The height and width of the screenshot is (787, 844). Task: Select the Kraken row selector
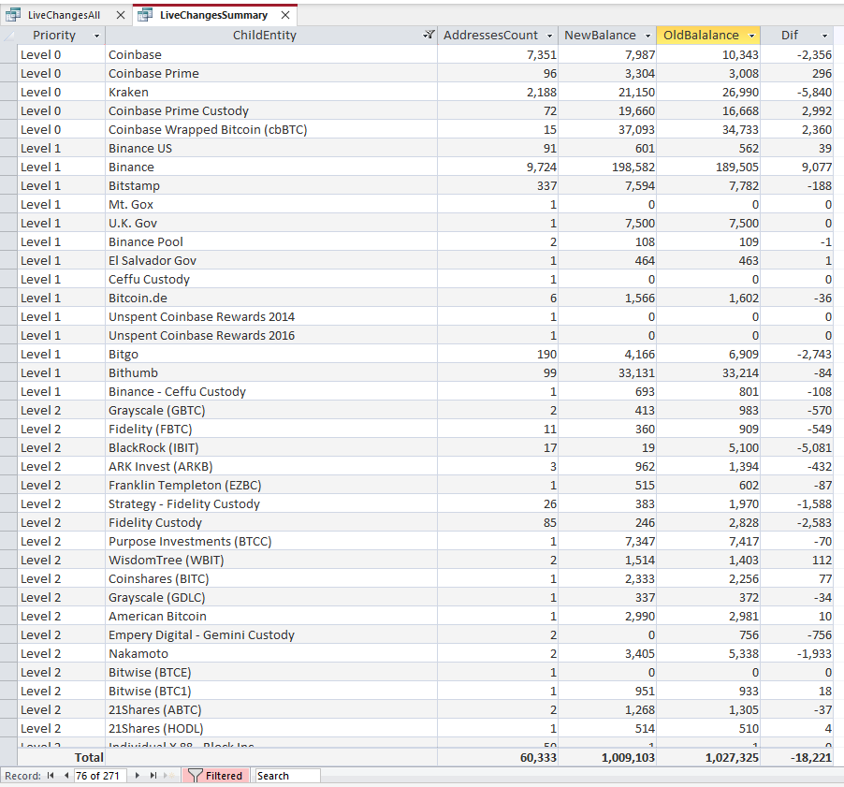tap(8, 92)
